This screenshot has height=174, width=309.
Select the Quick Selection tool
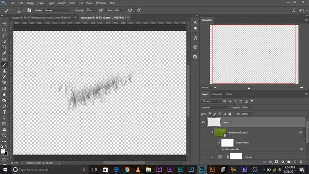click(x=4, y=41)
